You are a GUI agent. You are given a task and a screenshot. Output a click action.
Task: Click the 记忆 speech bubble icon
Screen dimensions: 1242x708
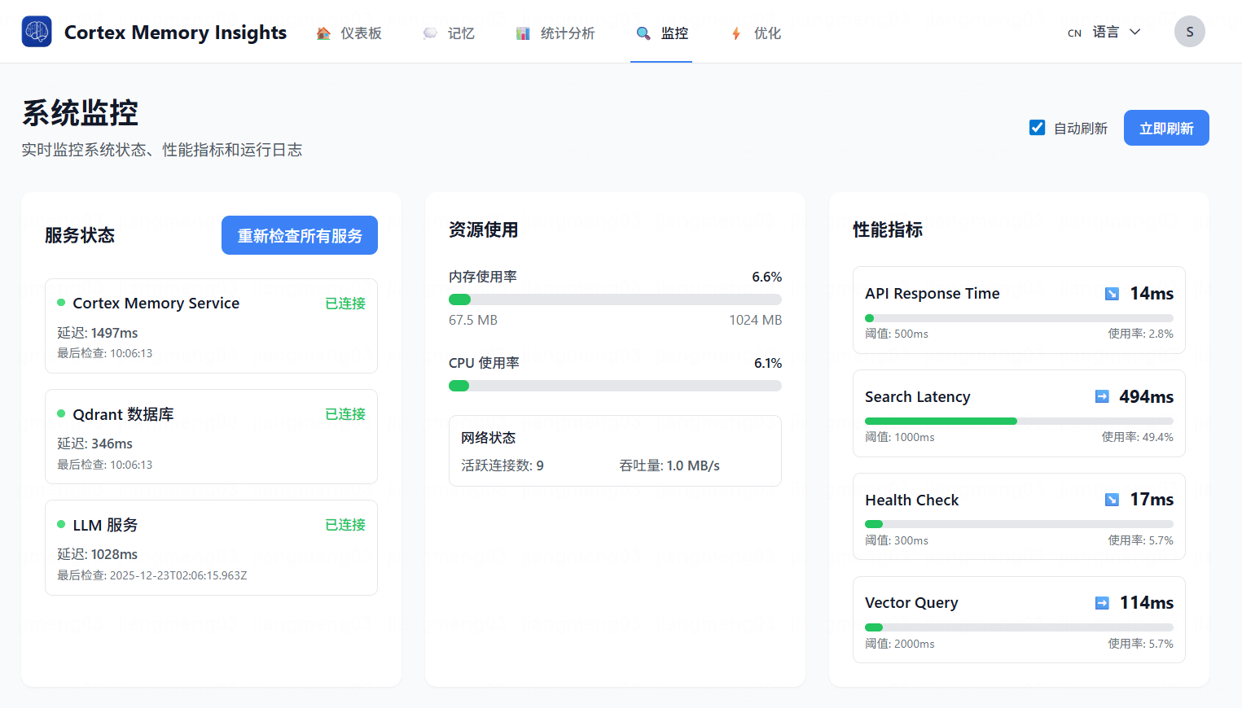429,32
